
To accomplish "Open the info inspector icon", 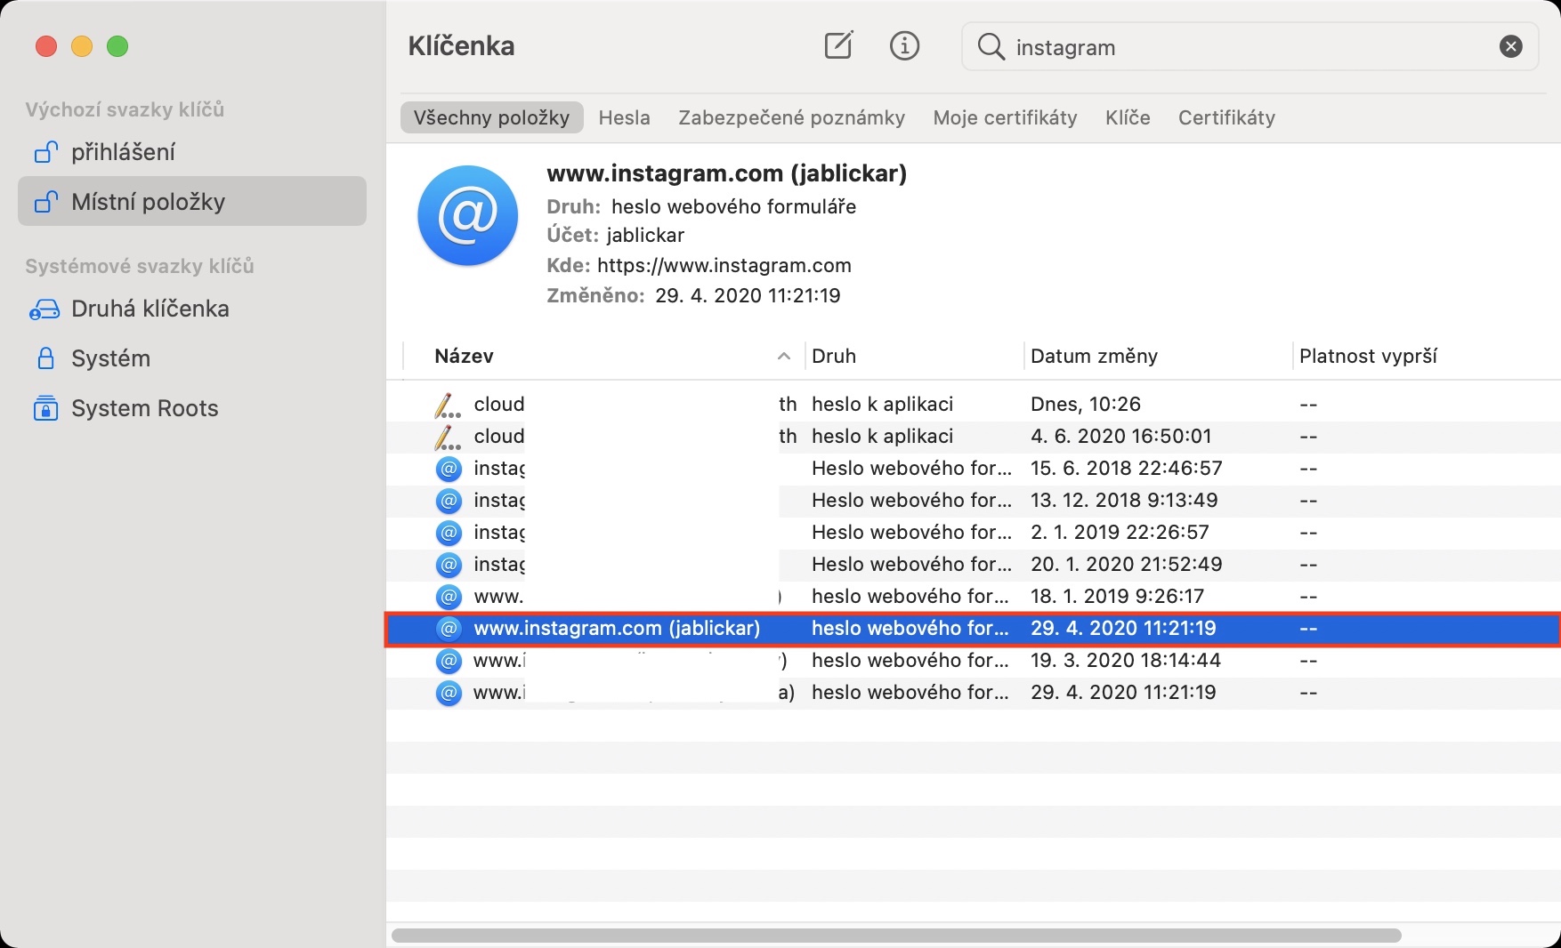I will pyautogui.click(x=904, y=45).
